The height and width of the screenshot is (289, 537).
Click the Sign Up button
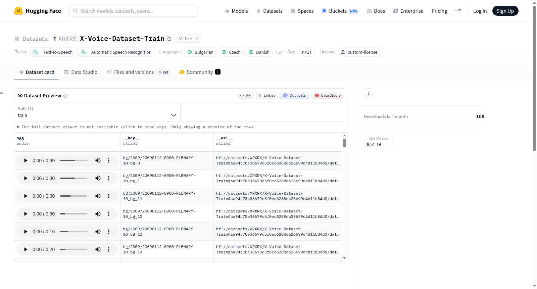point(505,11)
